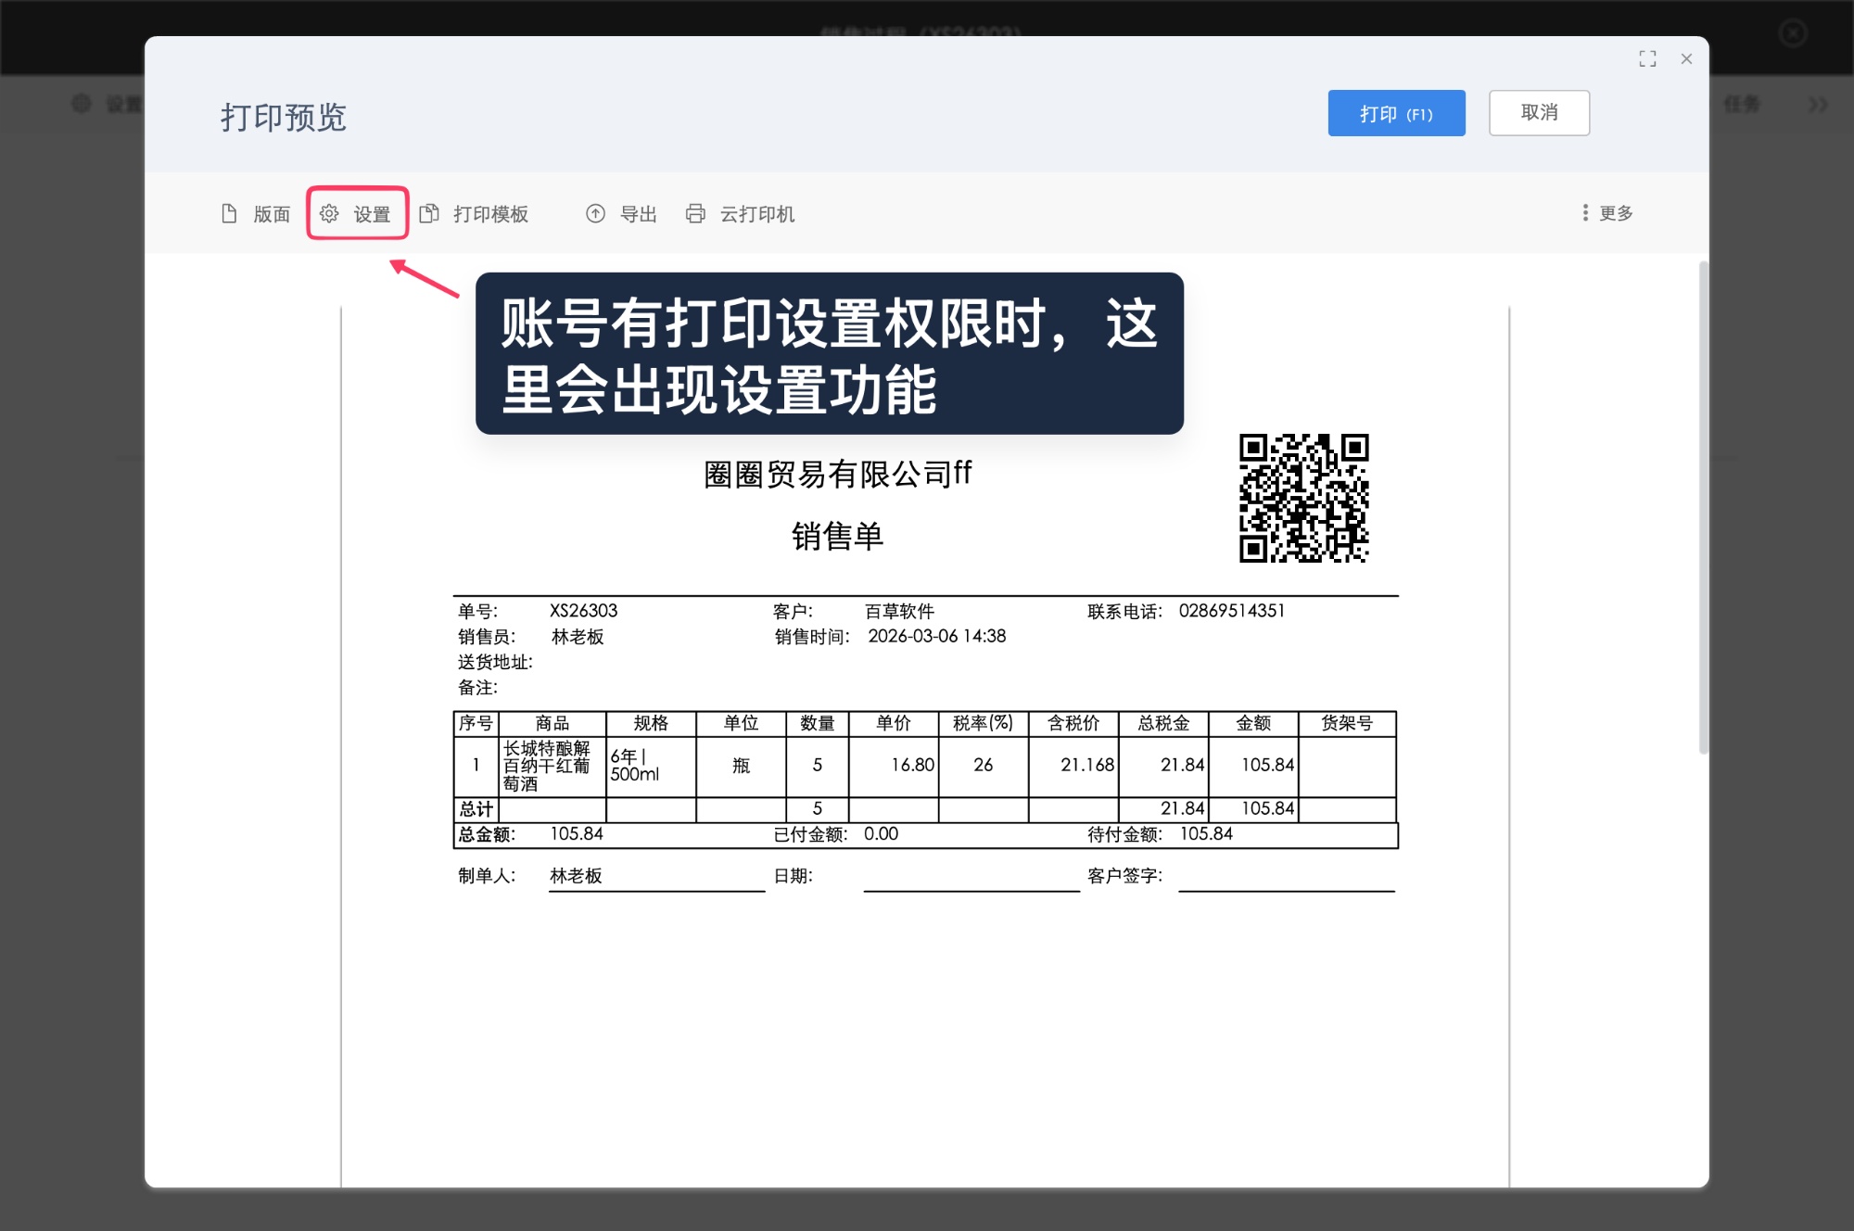Export the sales order via 导出 icon

[596, 213]
